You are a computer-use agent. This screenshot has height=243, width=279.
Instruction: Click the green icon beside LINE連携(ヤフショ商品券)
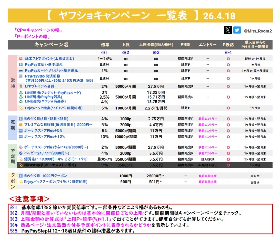pos(21,101)
